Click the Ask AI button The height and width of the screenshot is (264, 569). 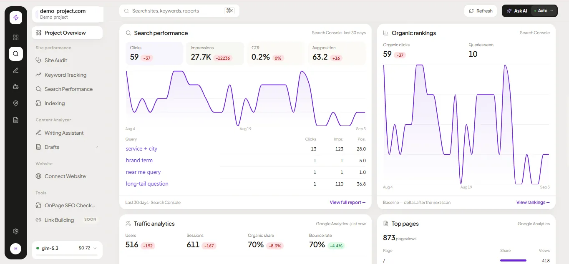pyautogui.click(x=516, y=11)
